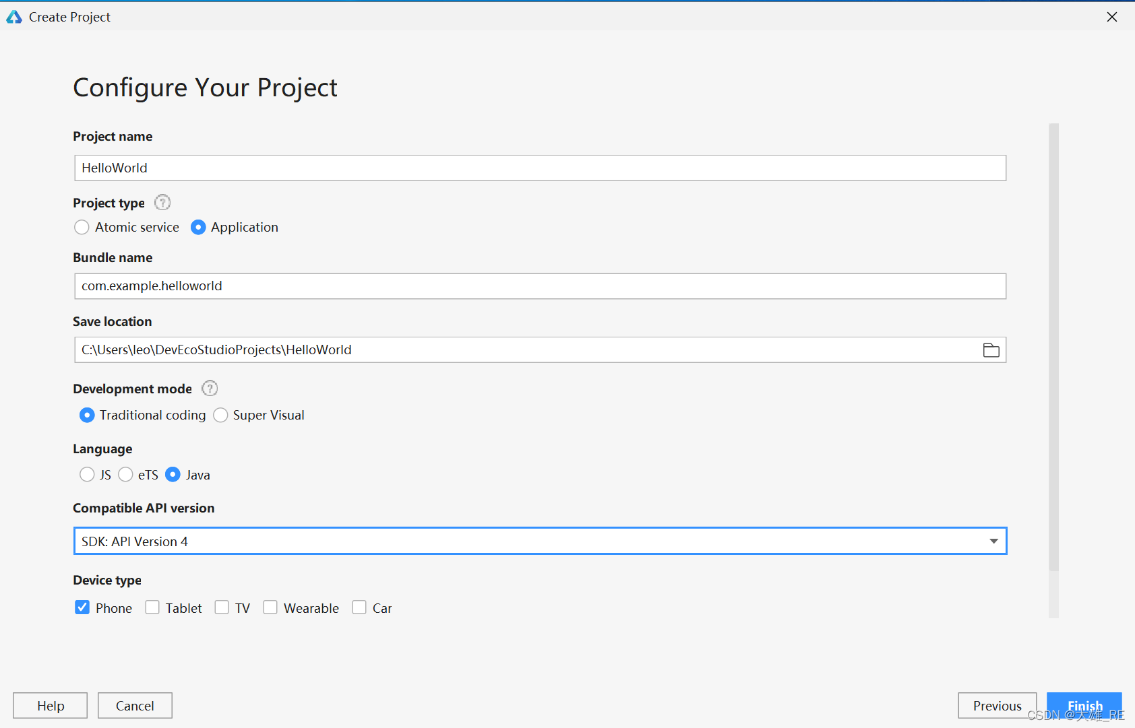Close the Create Project dialog
This screenshot has width=1135, height=728.
[x=1112, y=17]
